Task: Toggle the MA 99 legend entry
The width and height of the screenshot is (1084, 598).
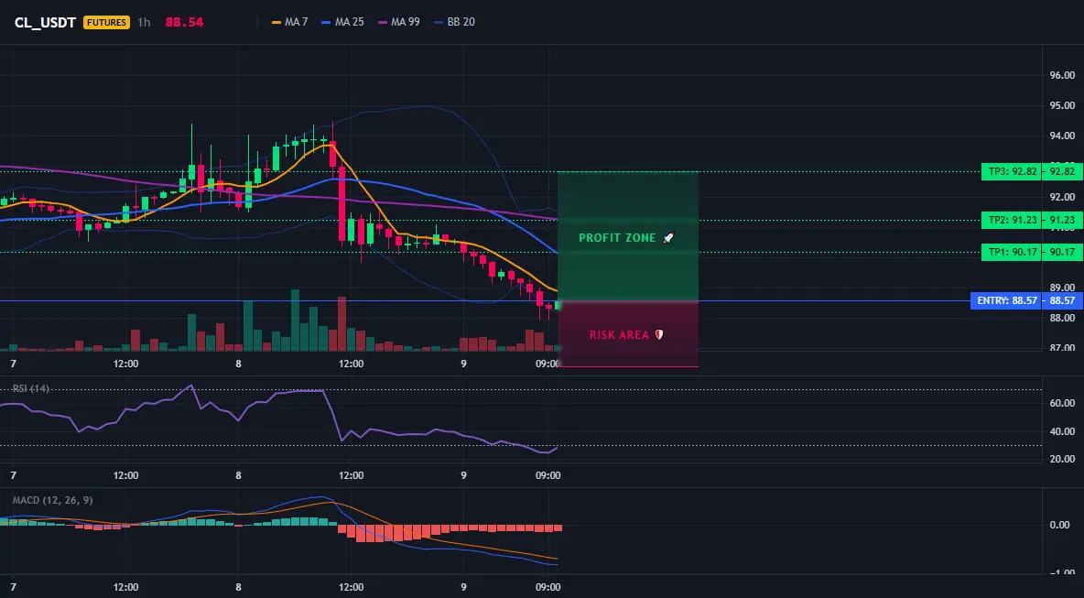Action: [x=399, y=22]
